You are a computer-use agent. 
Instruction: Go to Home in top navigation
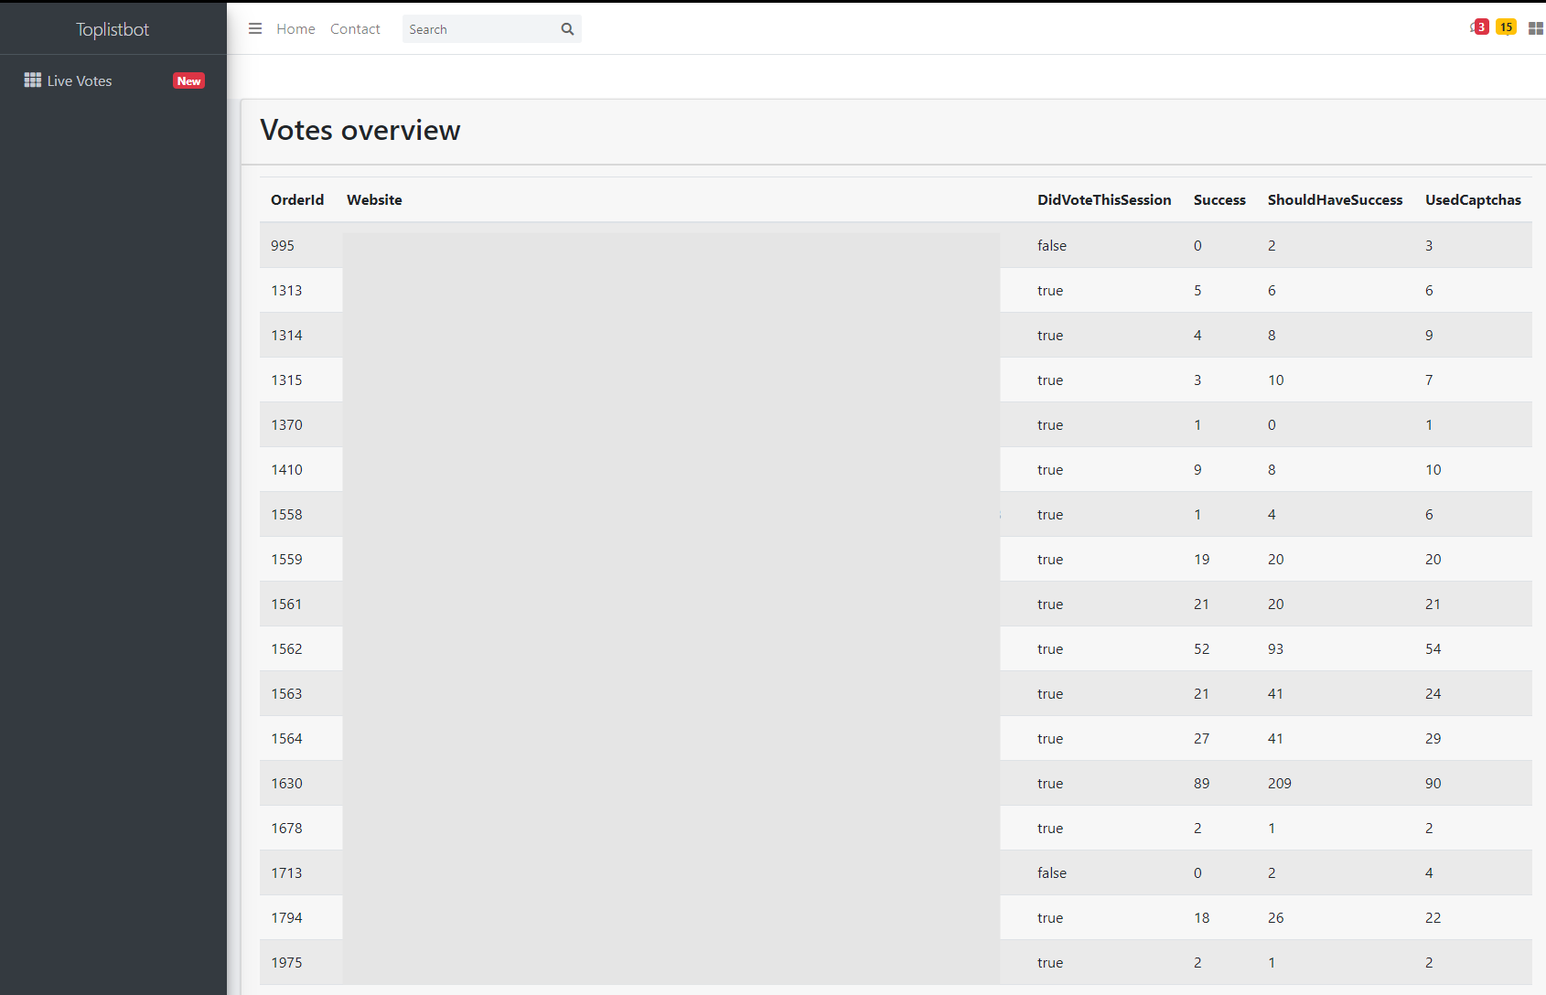295,29
